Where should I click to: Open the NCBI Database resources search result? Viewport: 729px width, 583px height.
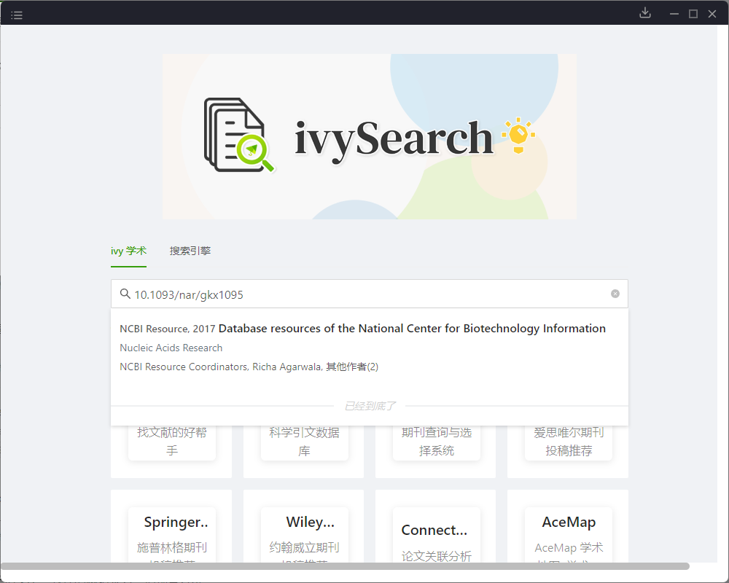pos(369,348)
